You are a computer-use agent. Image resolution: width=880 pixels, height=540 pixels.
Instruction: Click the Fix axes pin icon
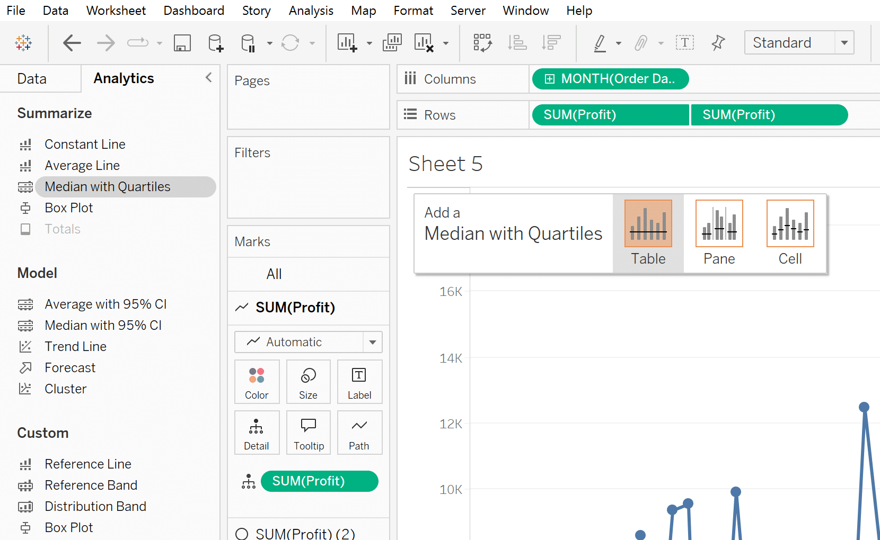pos(718,43)
